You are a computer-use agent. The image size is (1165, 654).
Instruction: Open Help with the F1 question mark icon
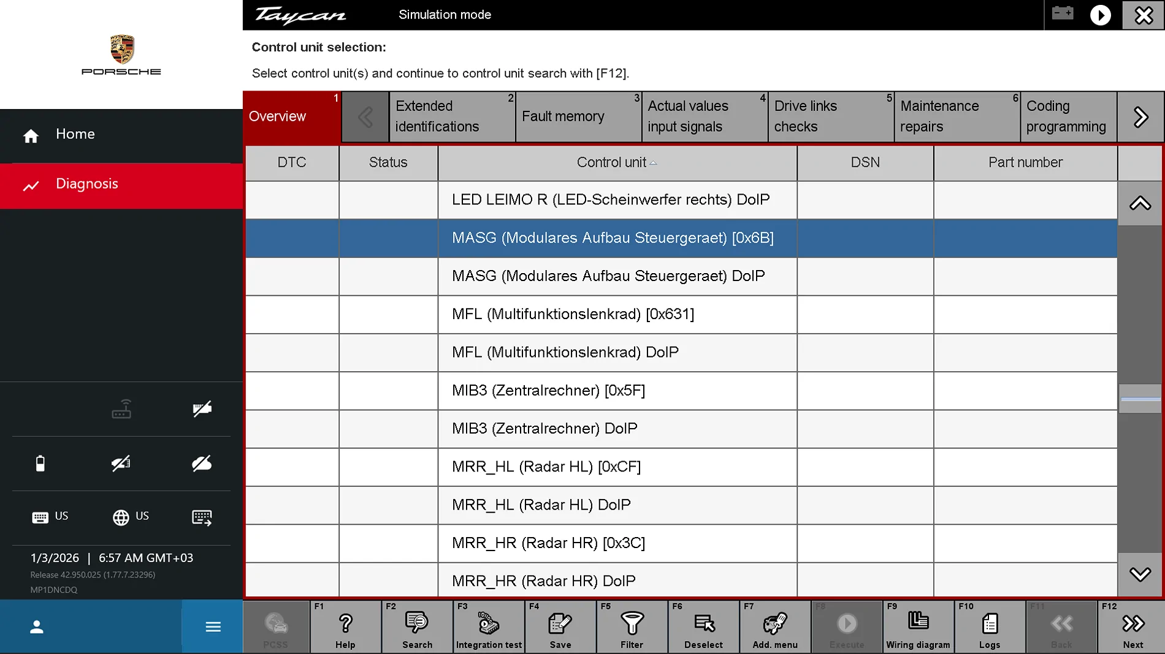[x=345, y=626]
